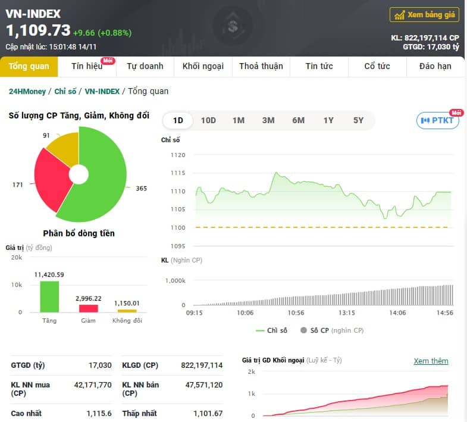Click the 09:15 time axis label
This screenshot has width=467, height=422.
[194, 313]
